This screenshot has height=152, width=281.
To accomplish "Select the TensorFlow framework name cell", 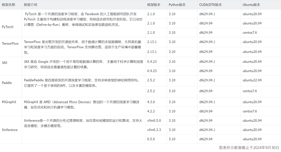I will 10,43.
